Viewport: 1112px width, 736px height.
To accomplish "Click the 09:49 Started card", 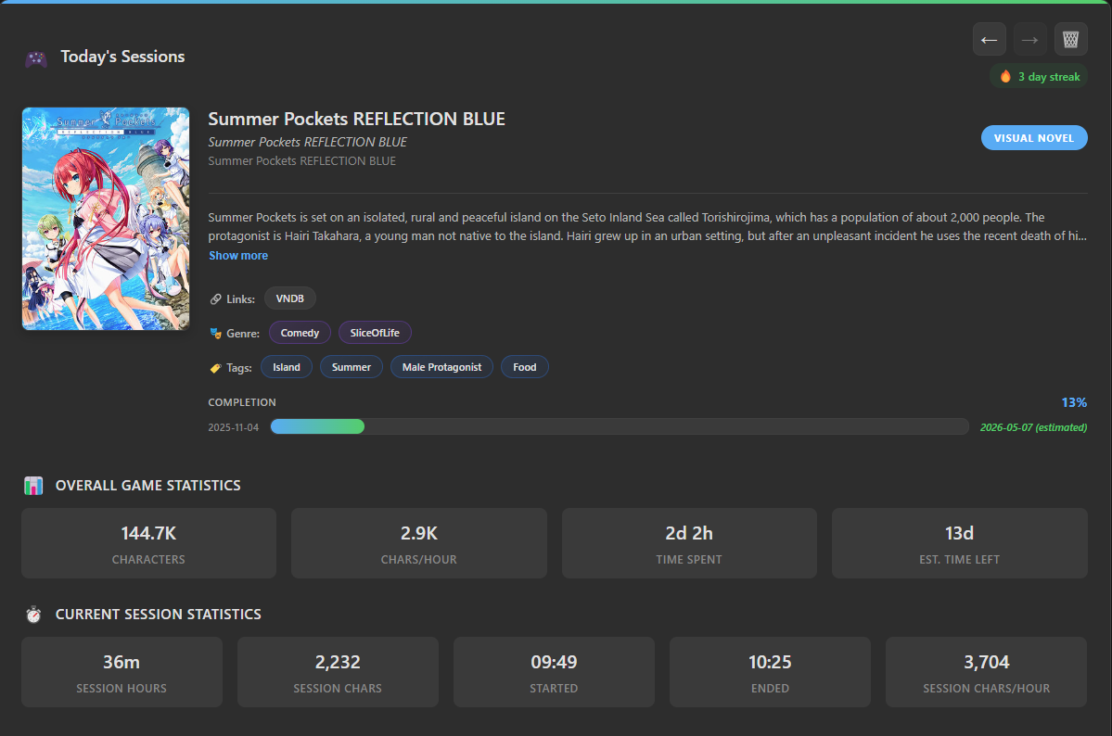I will (x=554, y=672).
